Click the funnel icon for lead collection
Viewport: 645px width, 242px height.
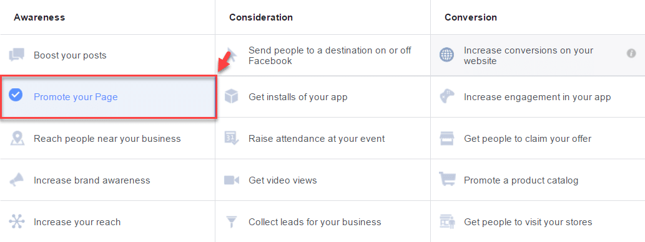pyautogui.click(x=232, y=222)
